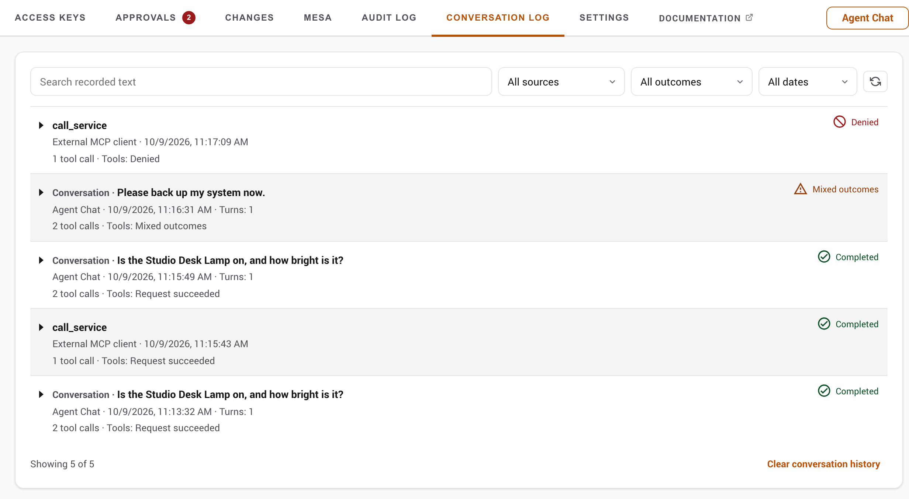Click the Agent Chat button
This screenshot has width=909, height=499.
pyautogui.click(x=867, y=18)
